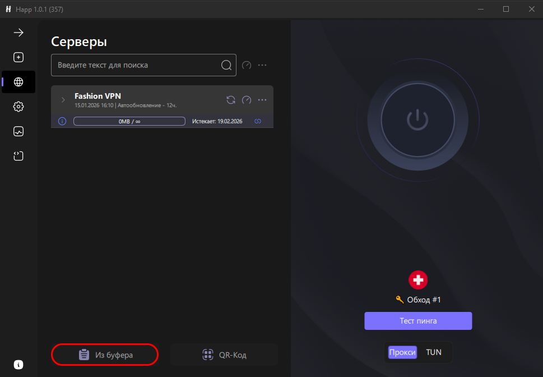This screenshot has width=543, height=377.
Task: Switch to Прокси mode
Action: click(402, 352)
